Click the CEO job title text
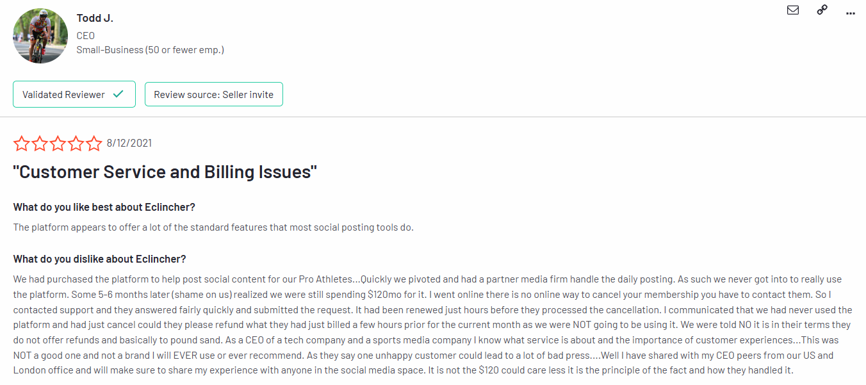The width and height of the screenshot is (866, 385). 85,36
